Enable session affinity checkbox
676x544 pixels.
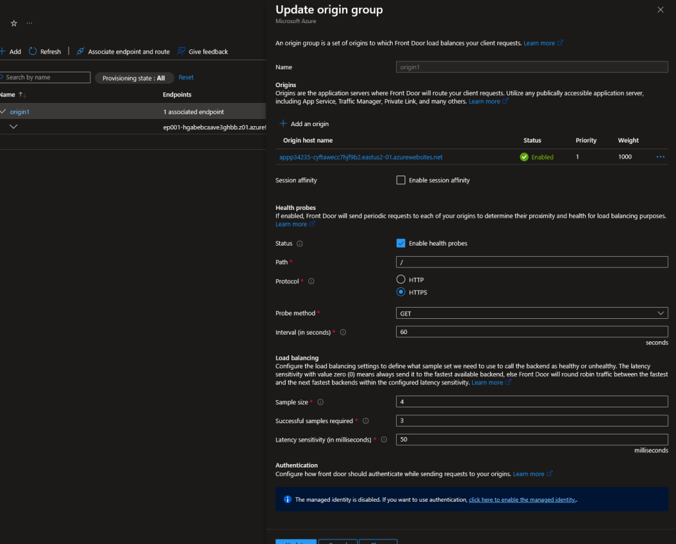point(401,180)
